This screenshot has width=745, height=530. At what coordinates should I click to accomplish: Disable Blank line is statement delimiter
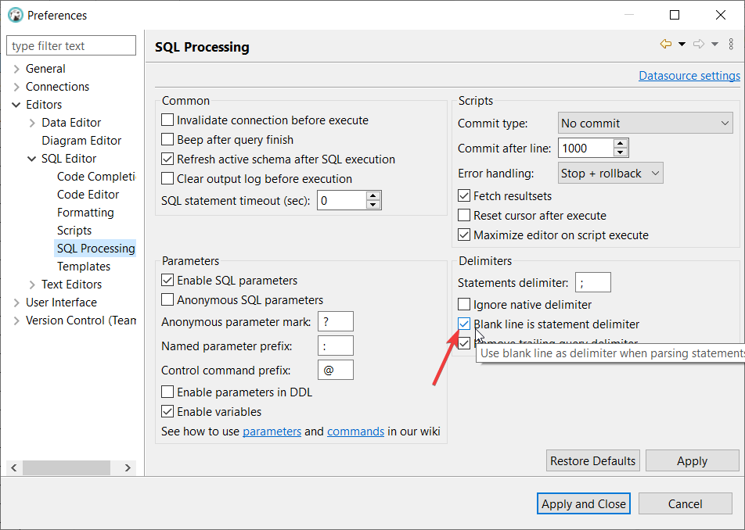(464, 324)
